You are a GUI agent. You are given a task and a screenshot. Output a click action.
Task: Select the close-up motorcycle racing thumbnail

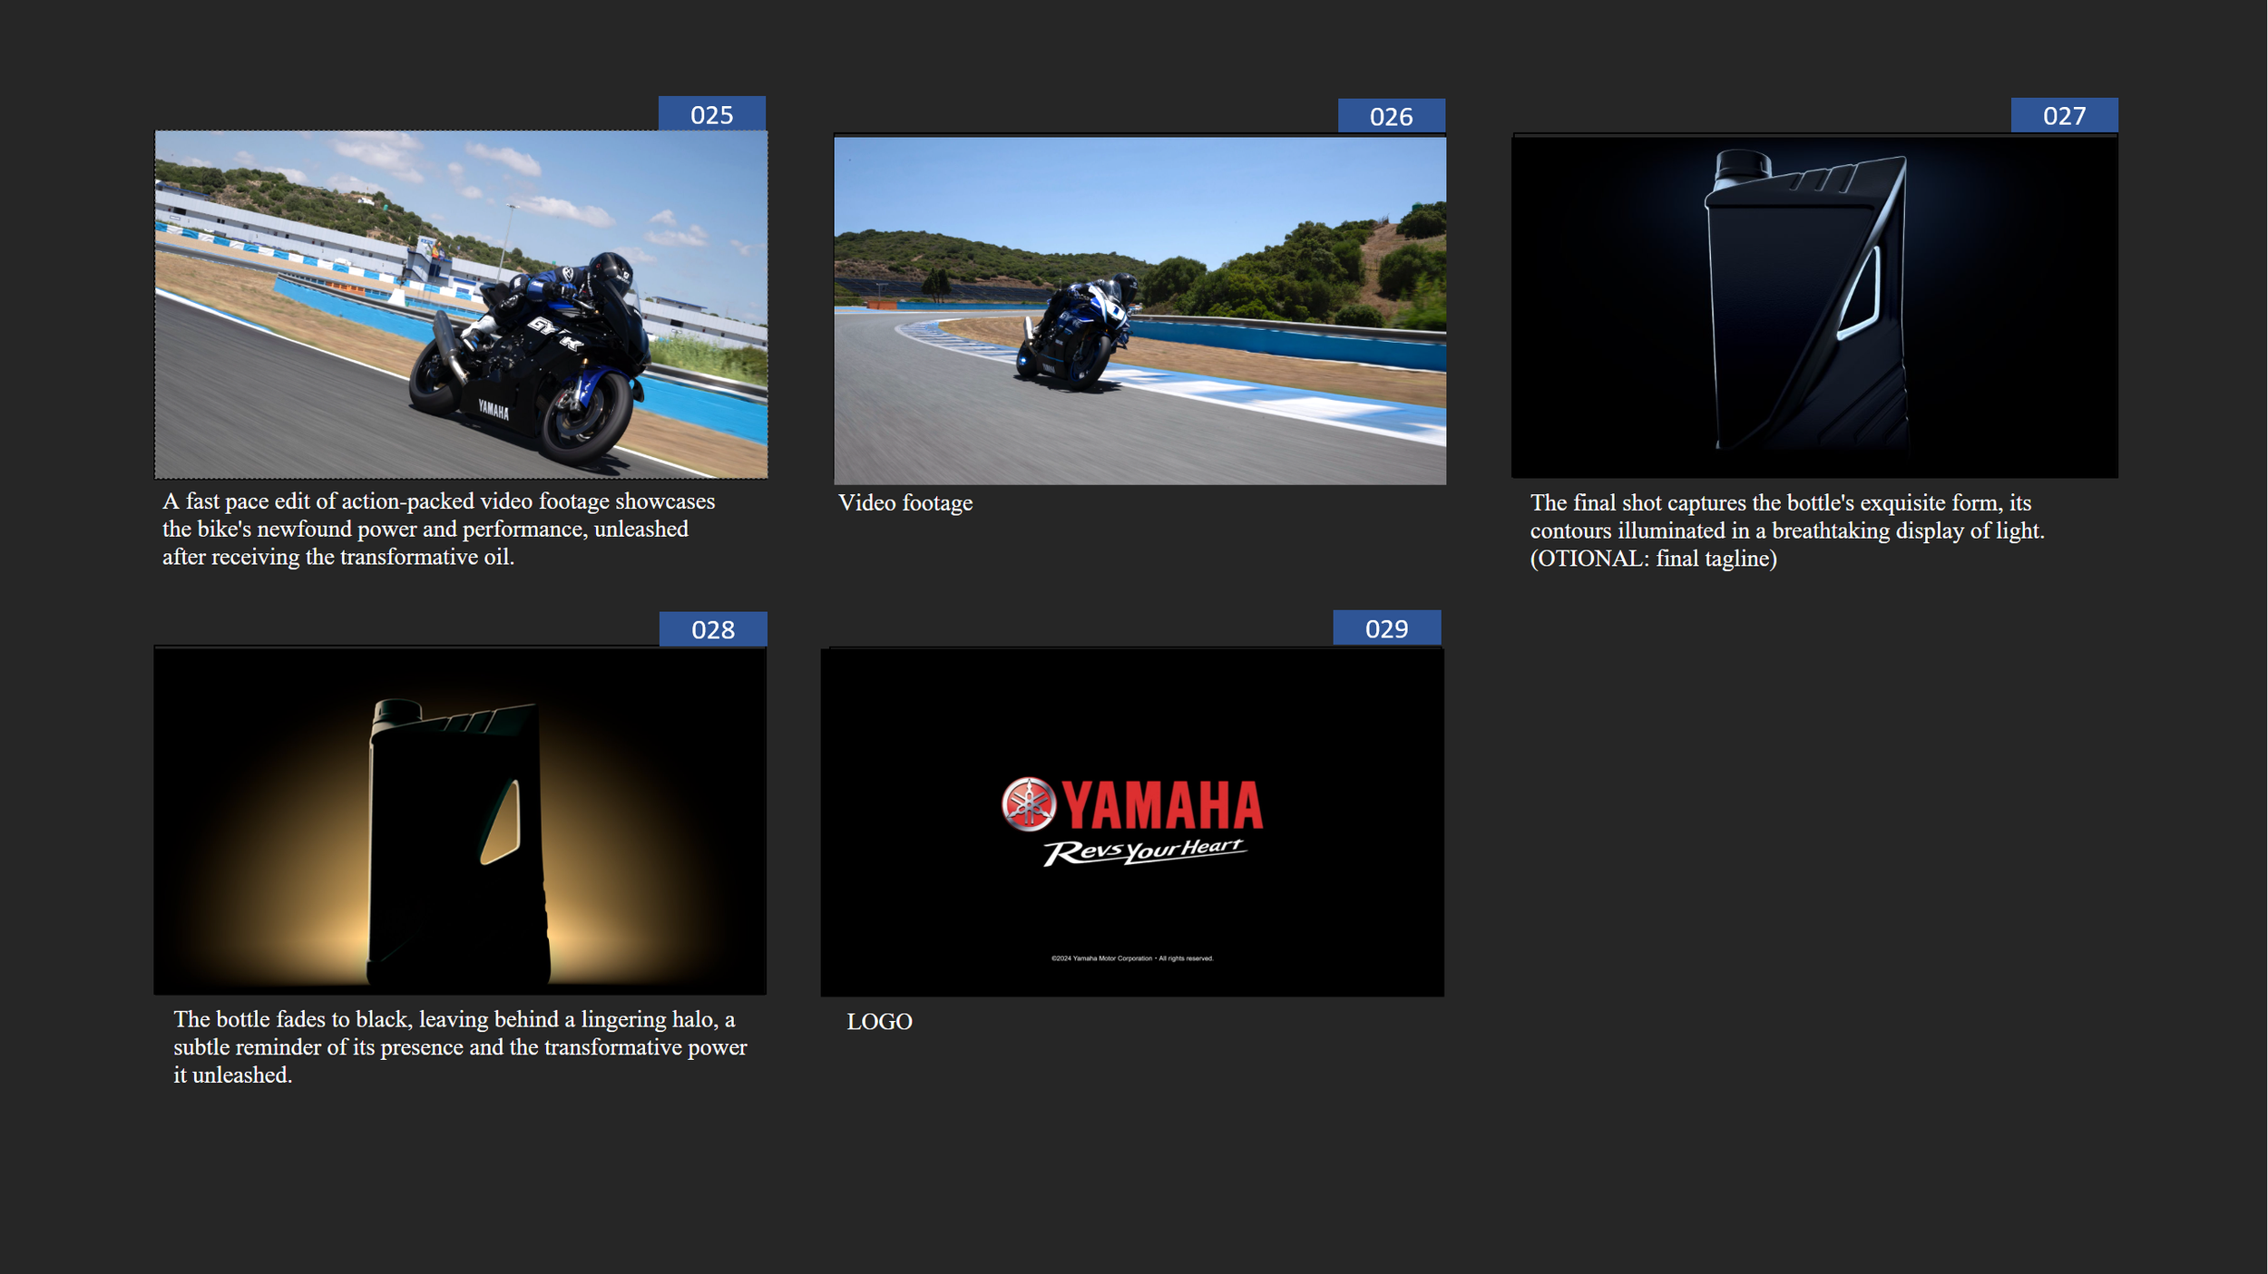[461, 304]
